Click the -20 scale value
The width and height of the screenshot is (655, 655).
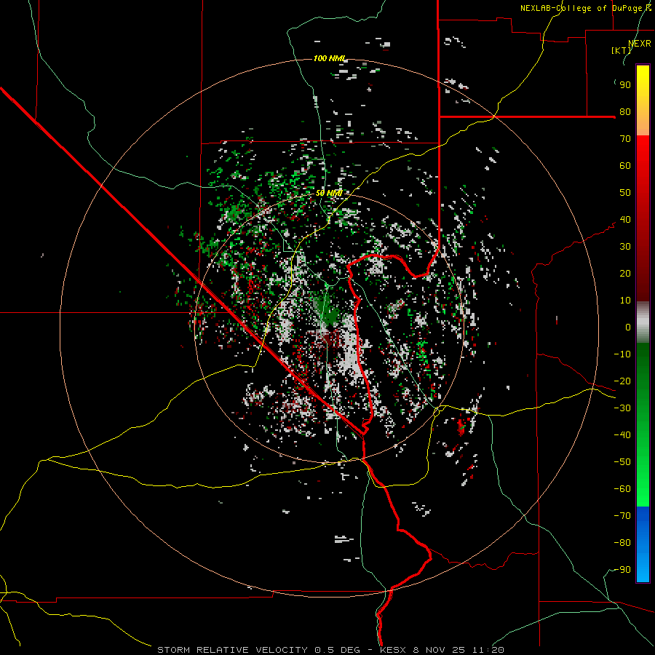point(622,381)
